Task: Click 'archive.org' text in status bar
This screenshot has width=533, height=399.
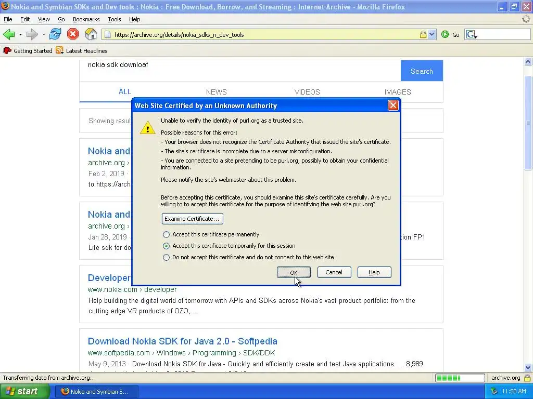Action: tap(506, 378)
